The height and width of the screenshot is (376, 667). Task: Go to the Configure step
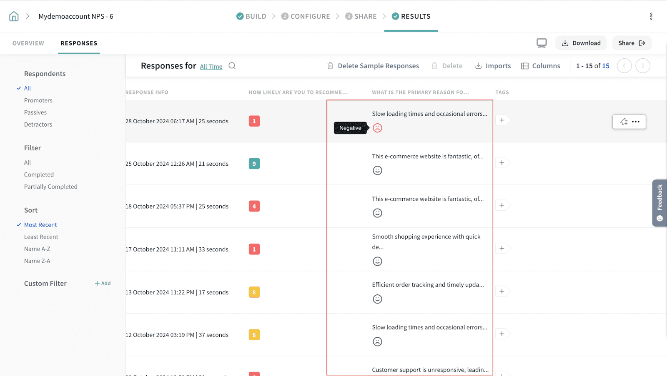pos(306,16)
